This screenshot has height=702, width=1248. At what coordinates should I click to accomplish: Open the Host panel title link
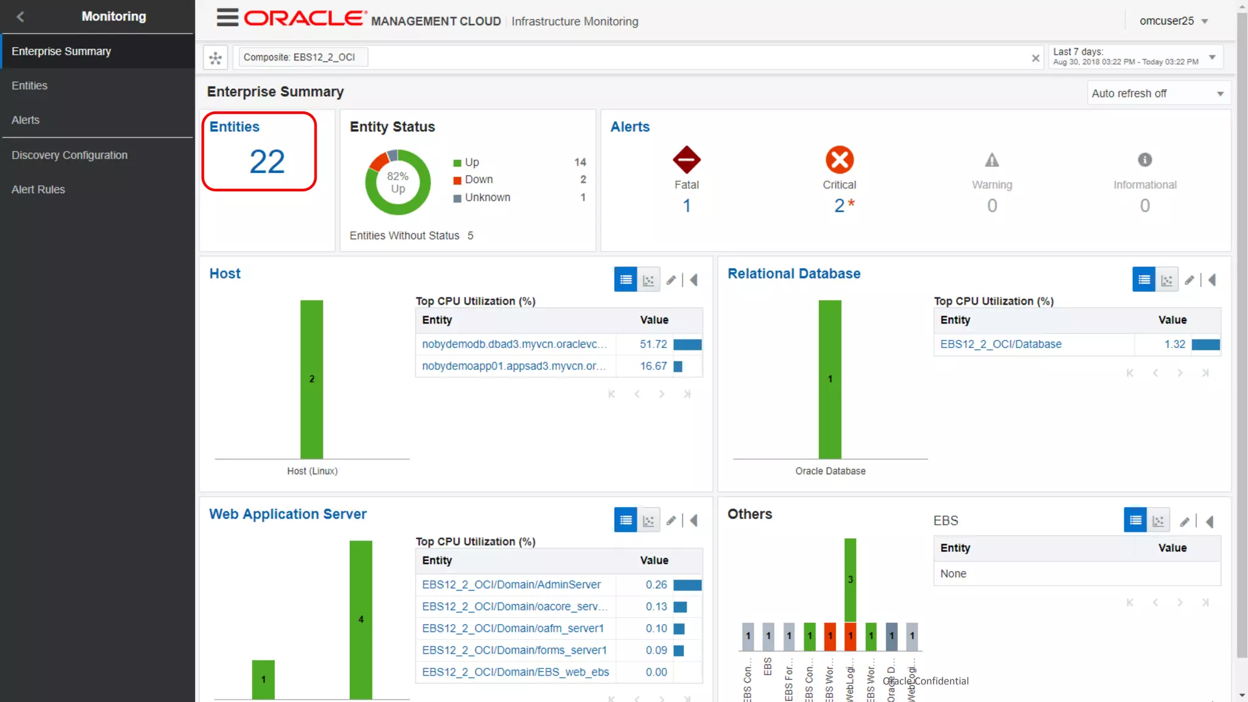(x=225, y=274)
